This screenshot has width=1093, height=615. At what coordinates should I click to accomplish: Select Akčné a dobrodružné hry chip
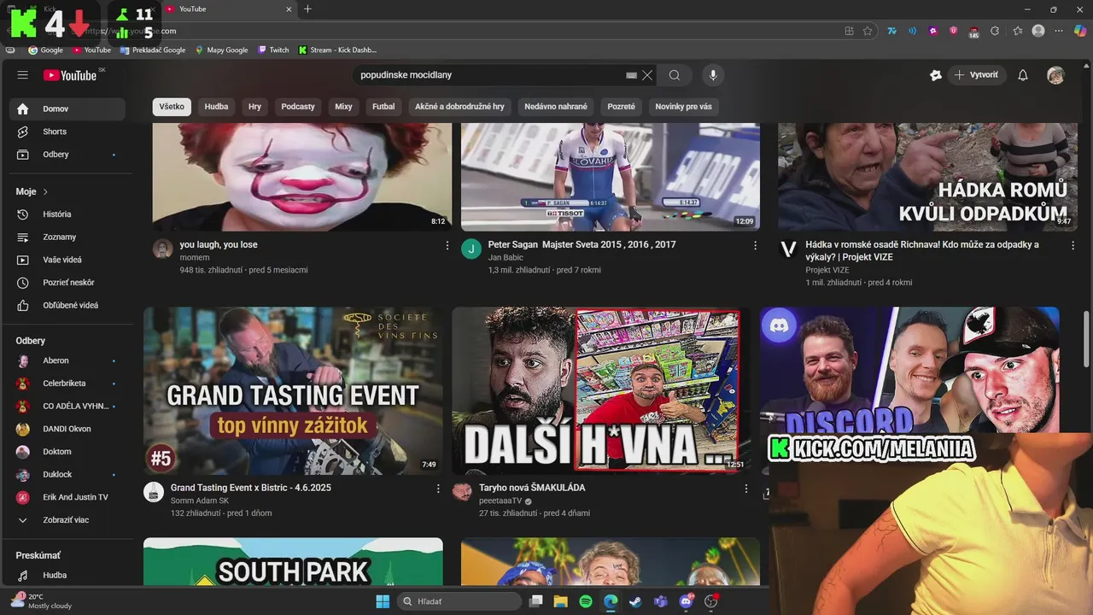point(459,107)
